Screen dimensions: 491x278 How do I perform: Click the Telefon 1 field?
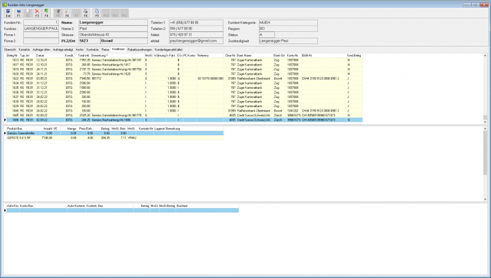tap(196, 23)
